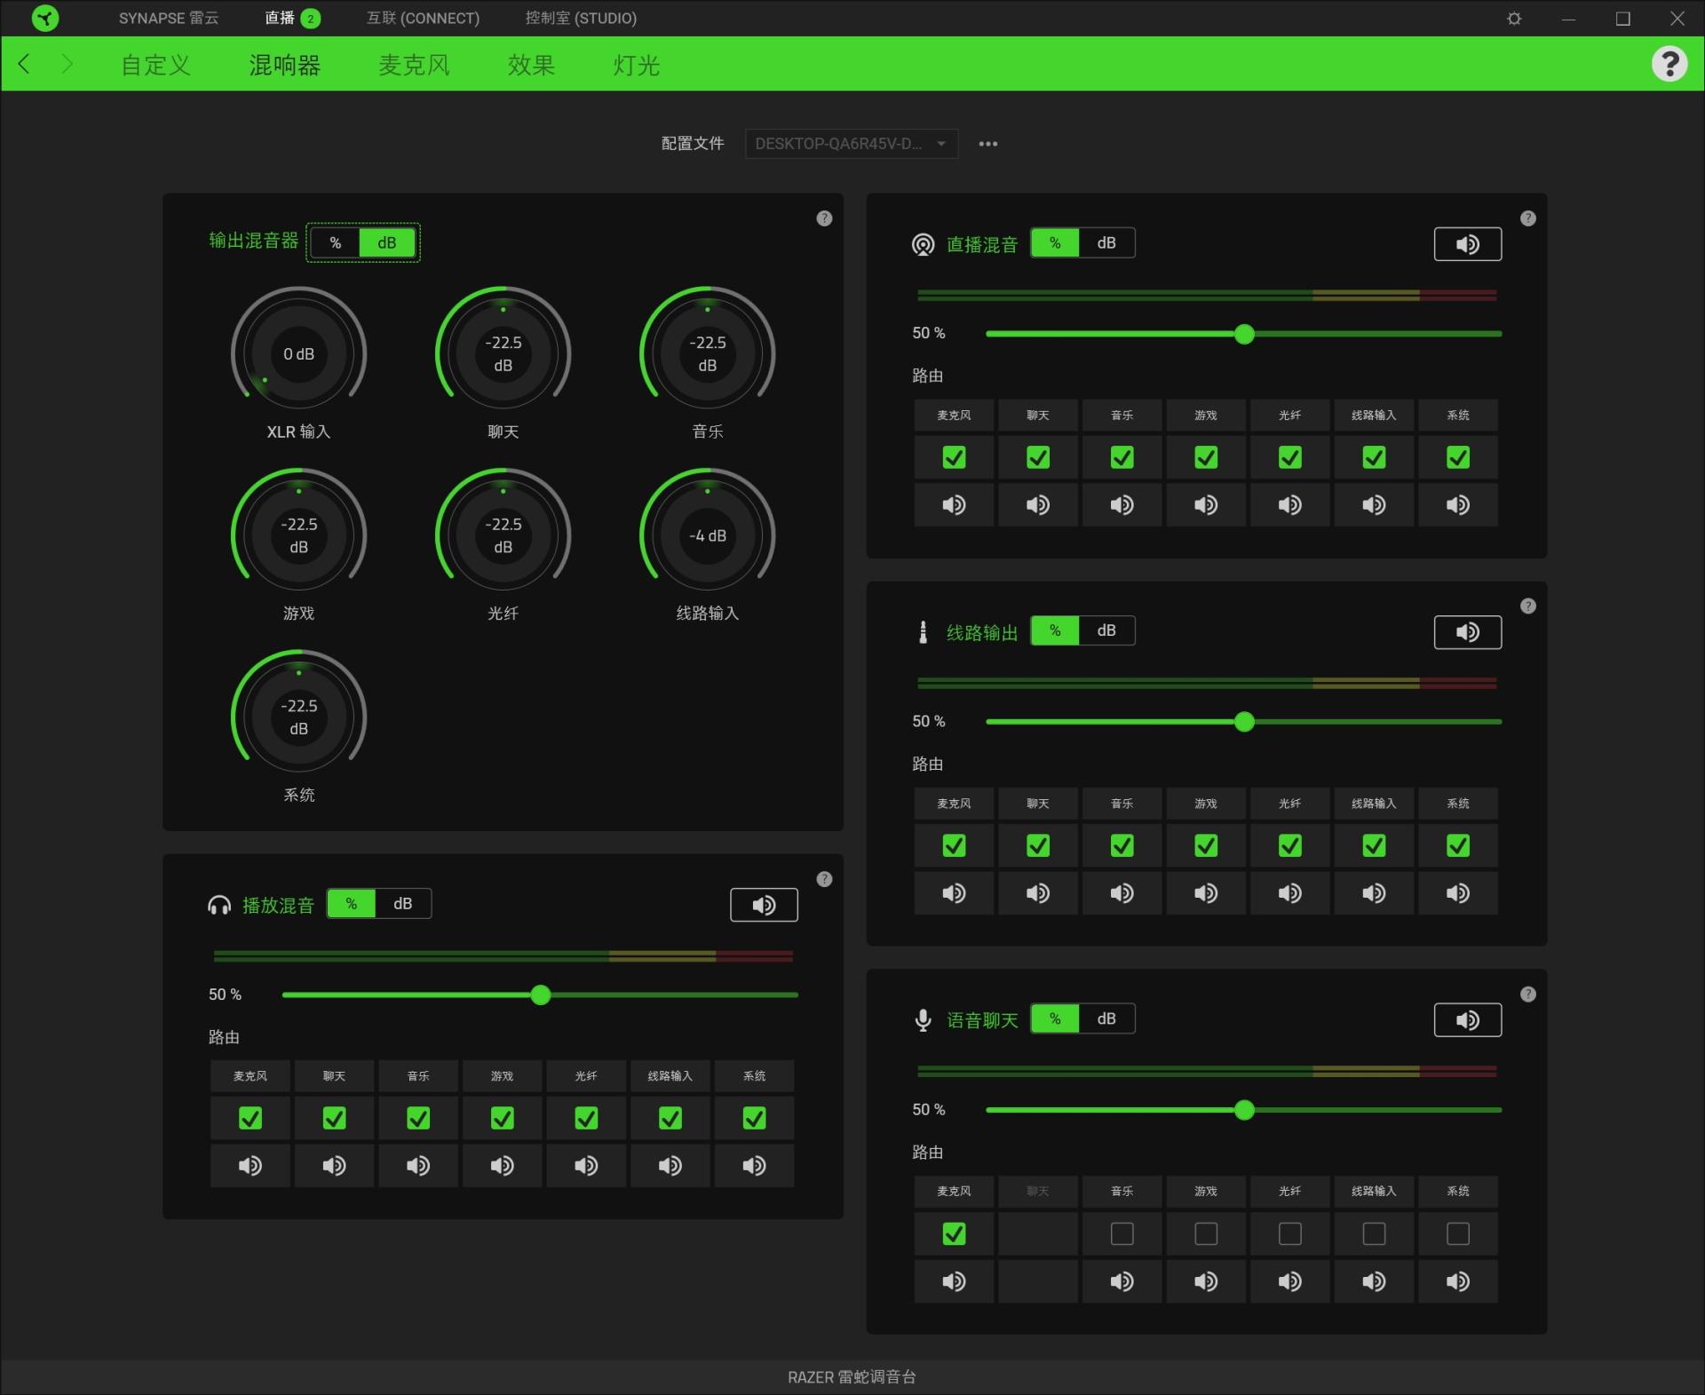The width and height of the screenshot is (1705, 1395).
Task: Click help icon of 输出混音器 panel
Action: pyautogui.click(x=824, y=218)
